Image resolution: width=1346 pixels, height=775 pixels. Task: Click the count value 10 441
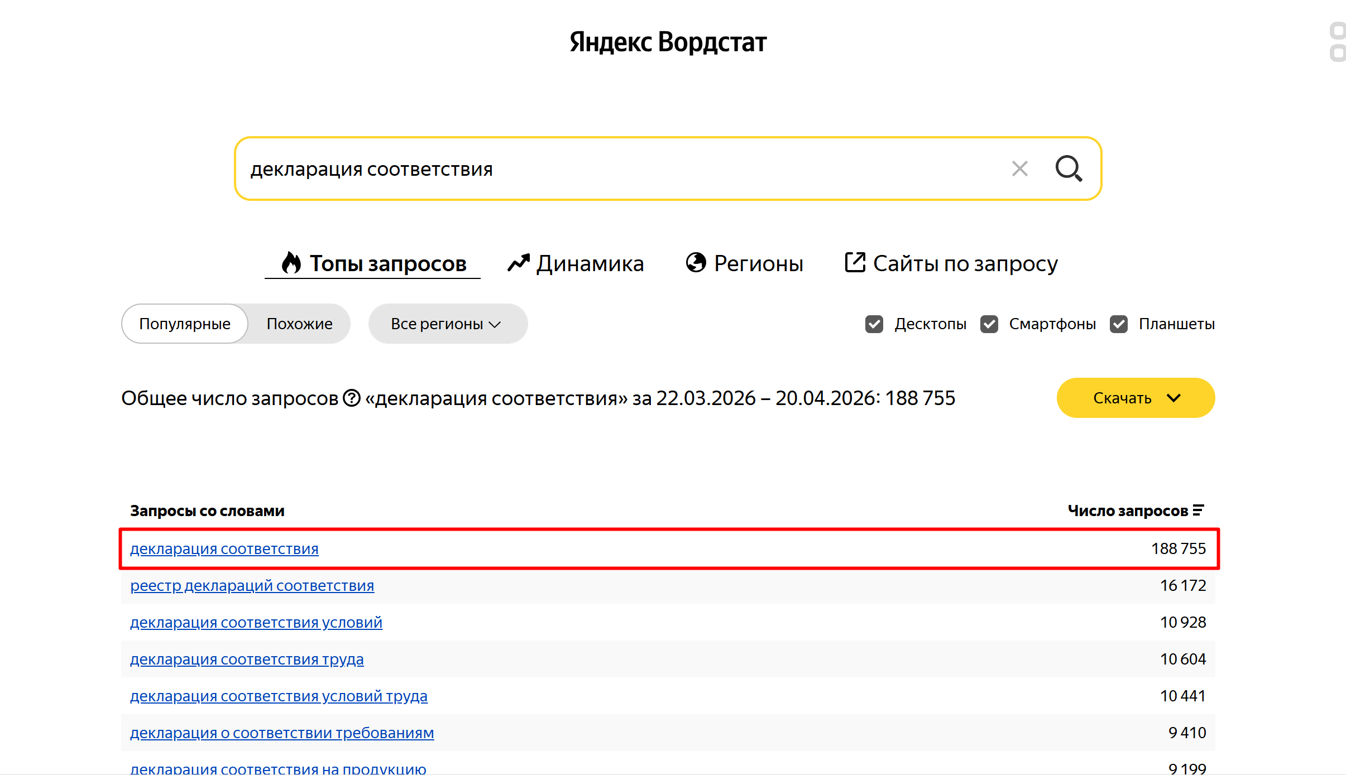pos(1183,696)
